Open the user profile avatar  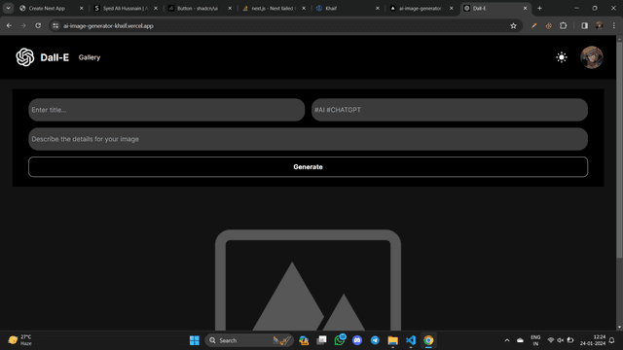point(592,57)
